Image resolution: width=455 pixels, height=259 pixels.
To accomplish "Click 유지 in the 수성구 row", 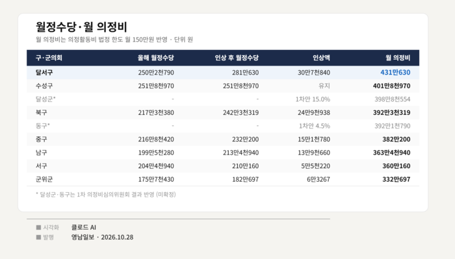I will pos(324,86).
